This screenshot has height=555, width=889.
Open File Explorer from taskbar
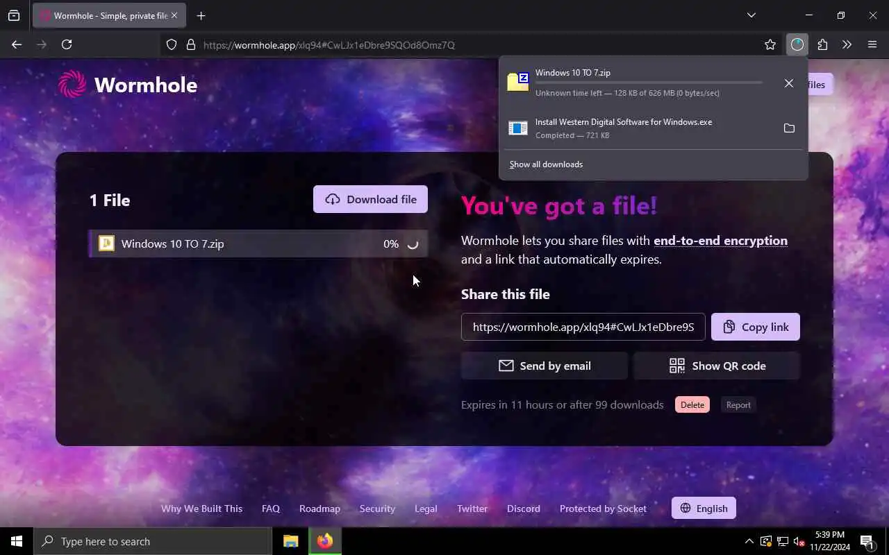[x=290, y=541]
